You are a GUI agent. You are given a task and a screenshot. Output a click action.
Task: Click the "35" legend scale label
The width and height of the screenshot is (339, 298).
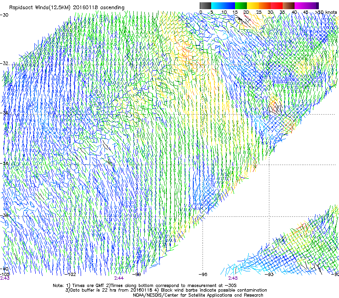pos(282,12)
